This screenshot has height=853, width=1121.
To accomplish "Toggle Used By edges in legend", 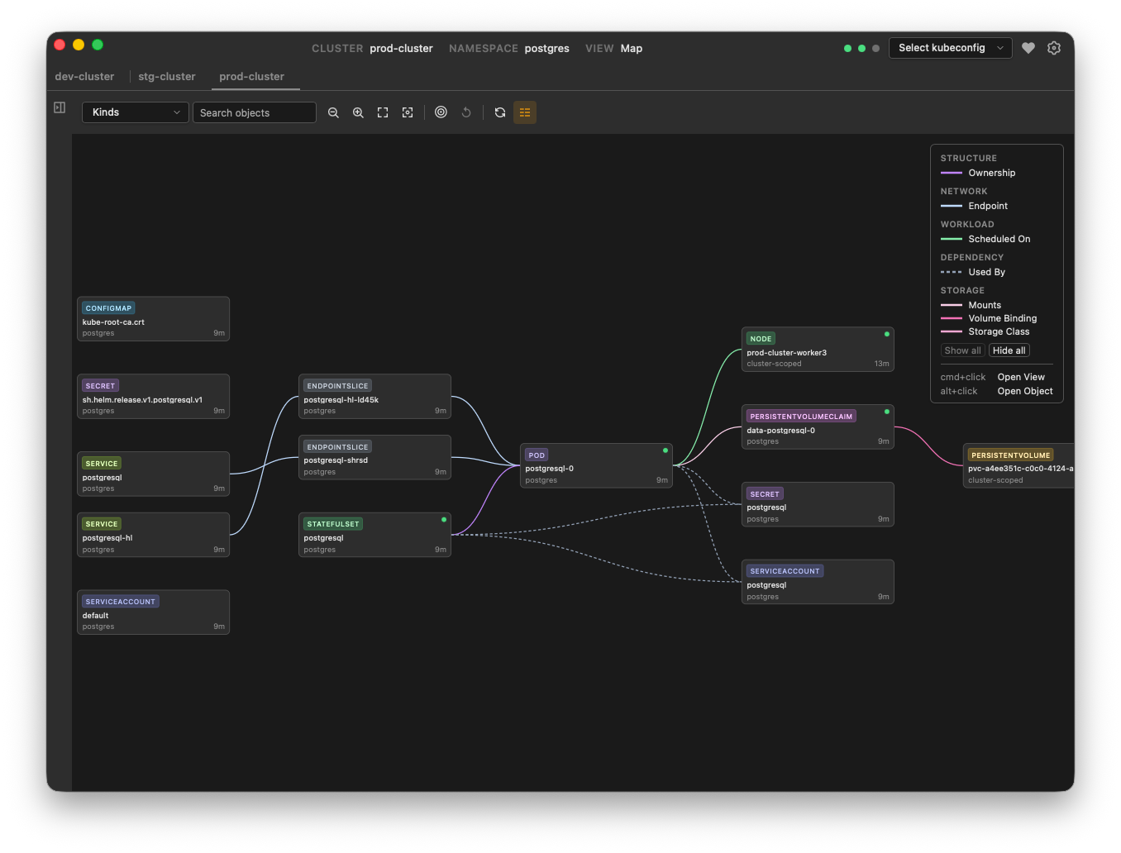I will 973,272.
